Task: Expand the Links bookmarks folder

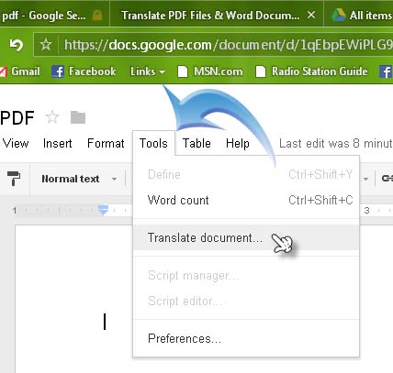Action: pos(148,71)
